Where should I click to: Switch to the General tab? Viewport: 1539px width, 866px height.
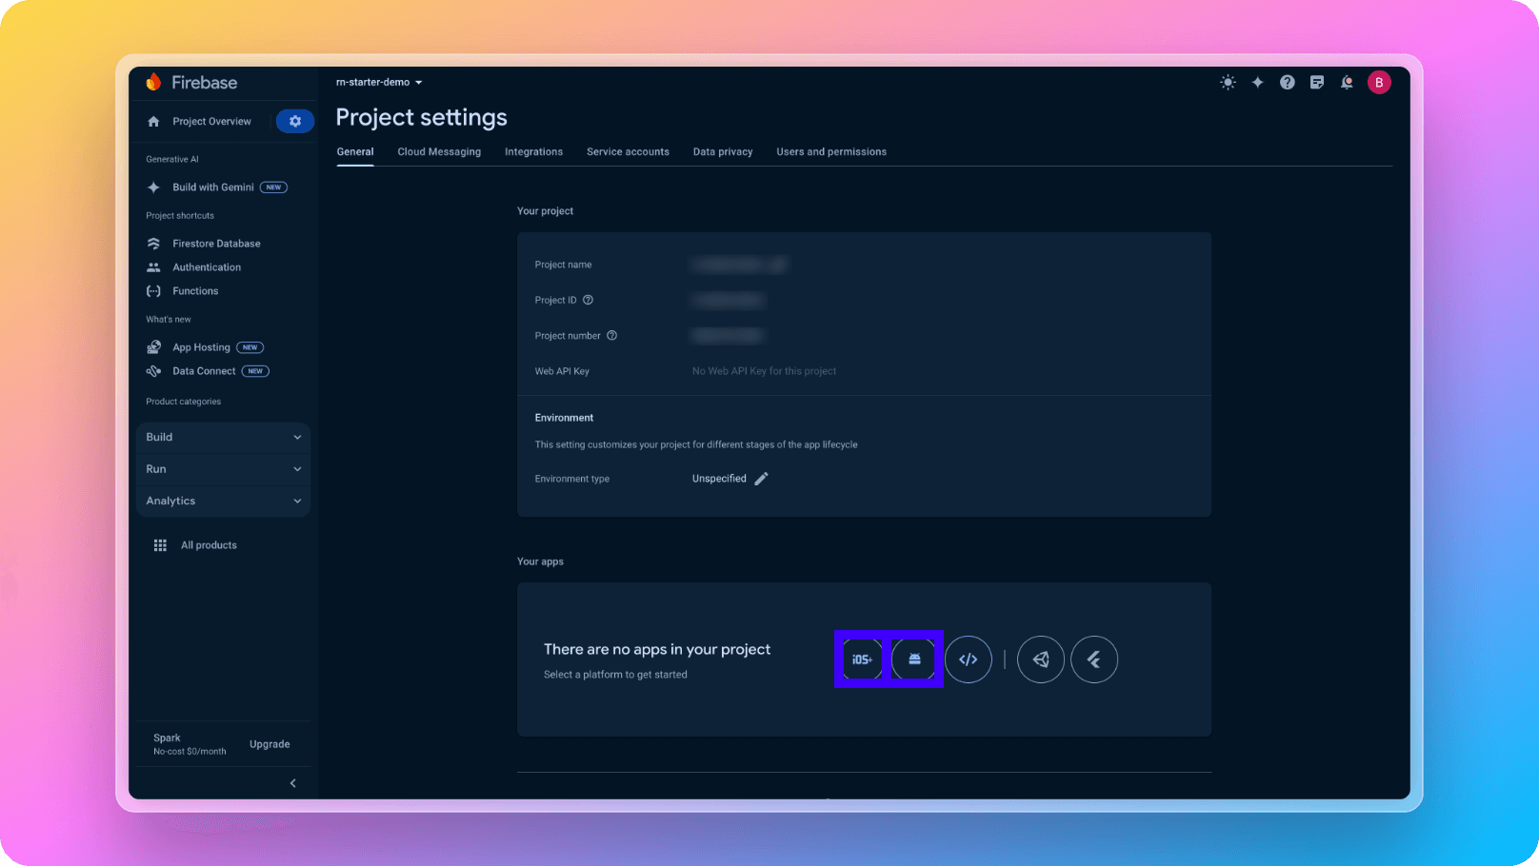(x=355, y=152)
